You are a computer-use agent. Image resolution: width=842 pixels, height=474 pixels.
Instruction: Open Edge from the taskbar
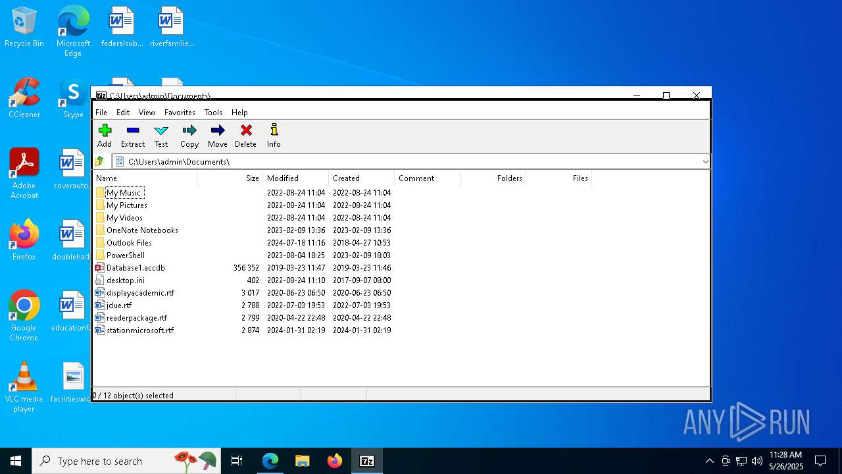coord(270,461)
